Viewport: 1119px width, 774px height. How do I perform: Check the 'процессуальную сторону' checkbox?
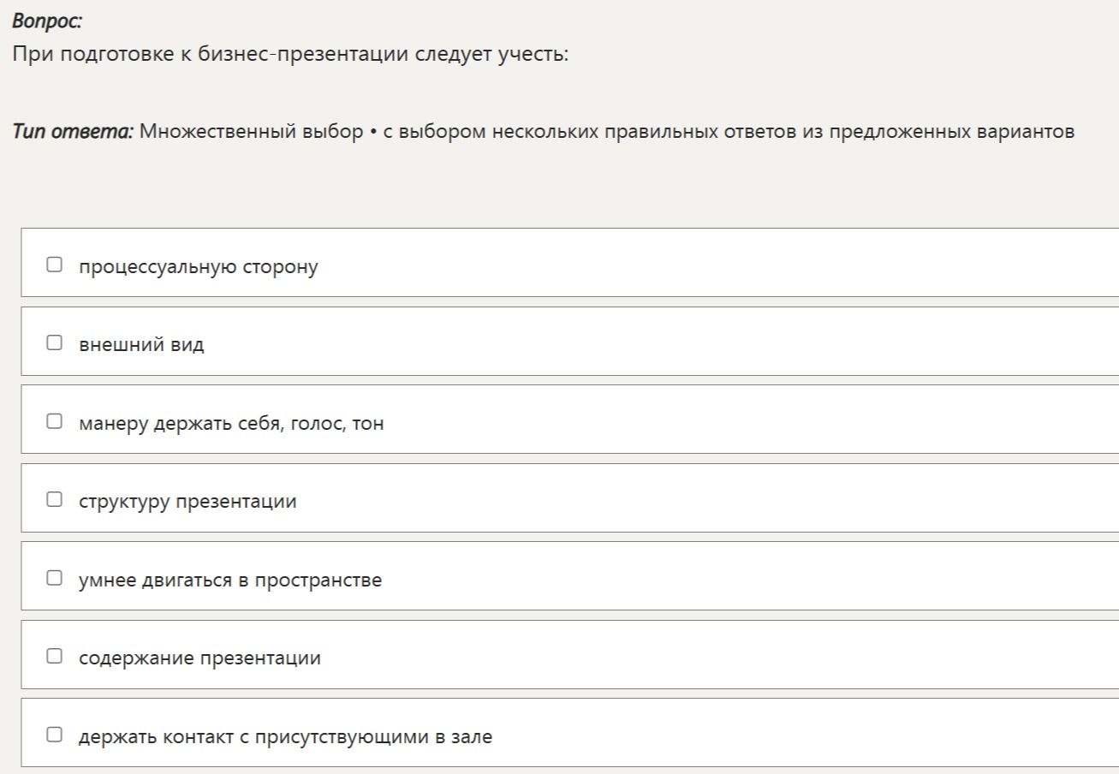pos(55,265)
